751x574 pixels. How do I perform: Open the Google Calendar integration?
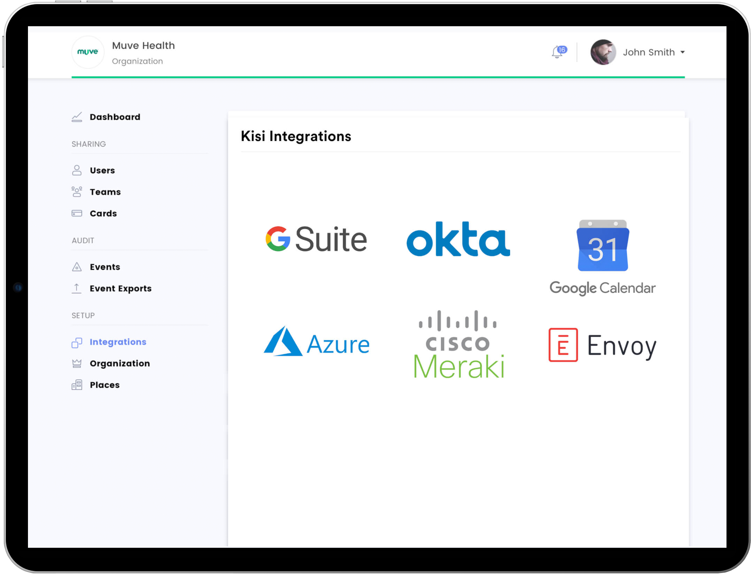pos(603,257)
